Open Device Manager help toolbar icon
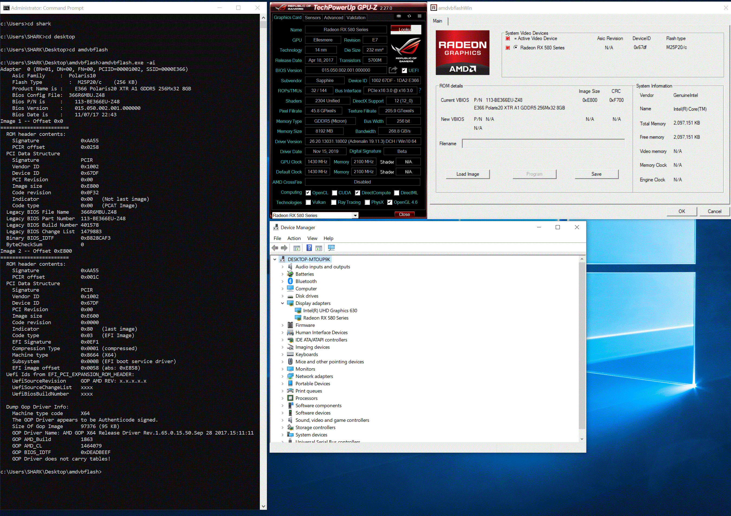731x516 pixels. pyautogui.click(x=309, y=248)
